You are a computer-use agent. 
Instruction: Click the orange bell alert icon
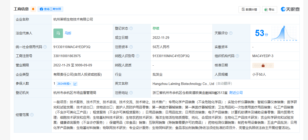click(x=33, y=9)
